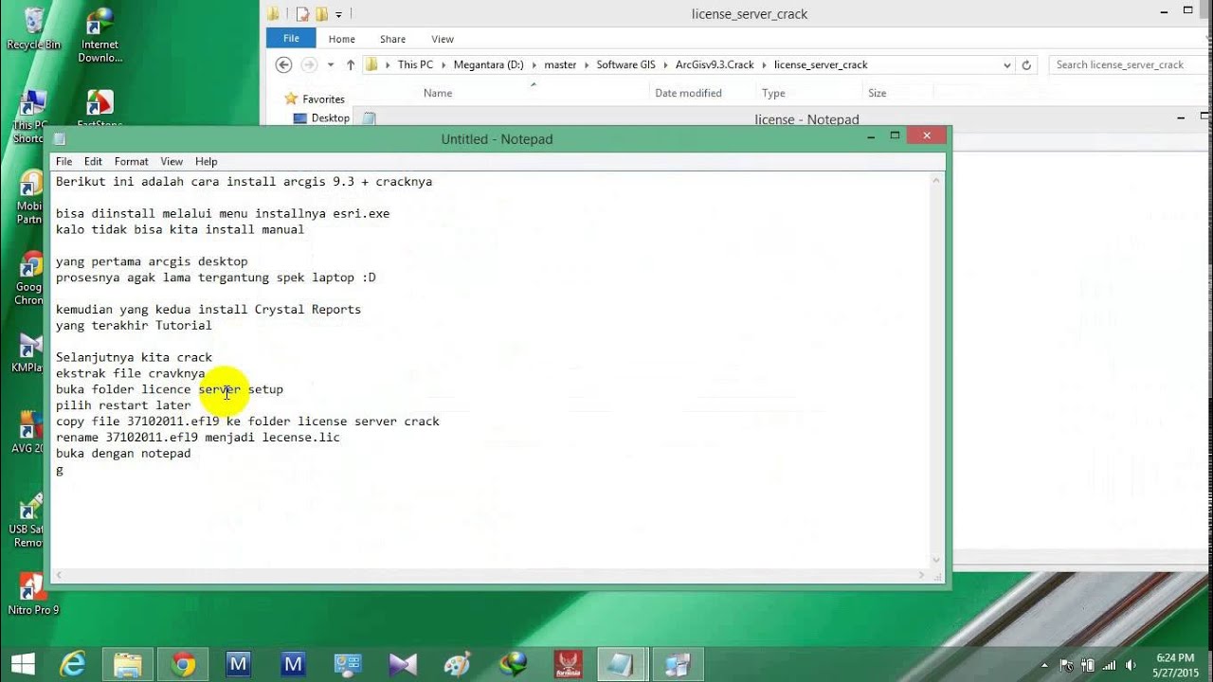
Task: Click the Notepad vertical scrollbar up arrow
Action: coord(937,180)
